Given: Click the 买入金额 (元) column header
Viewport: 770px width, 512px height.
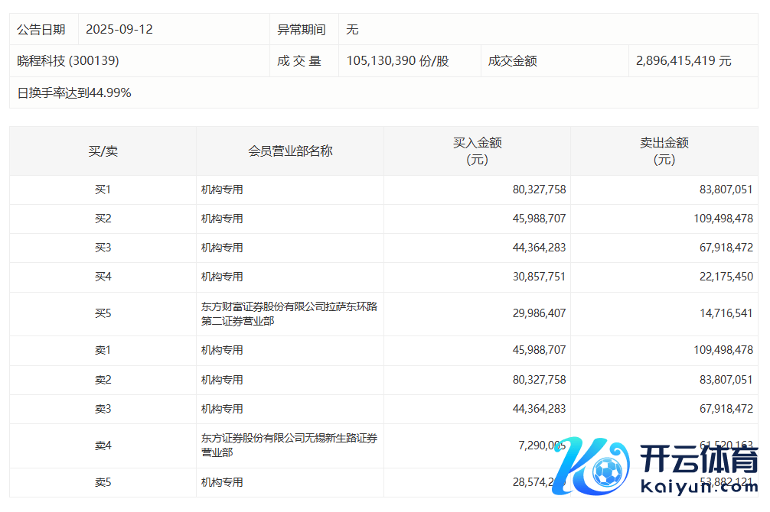Looking at the screenshot, I should (x=477, y=151).
